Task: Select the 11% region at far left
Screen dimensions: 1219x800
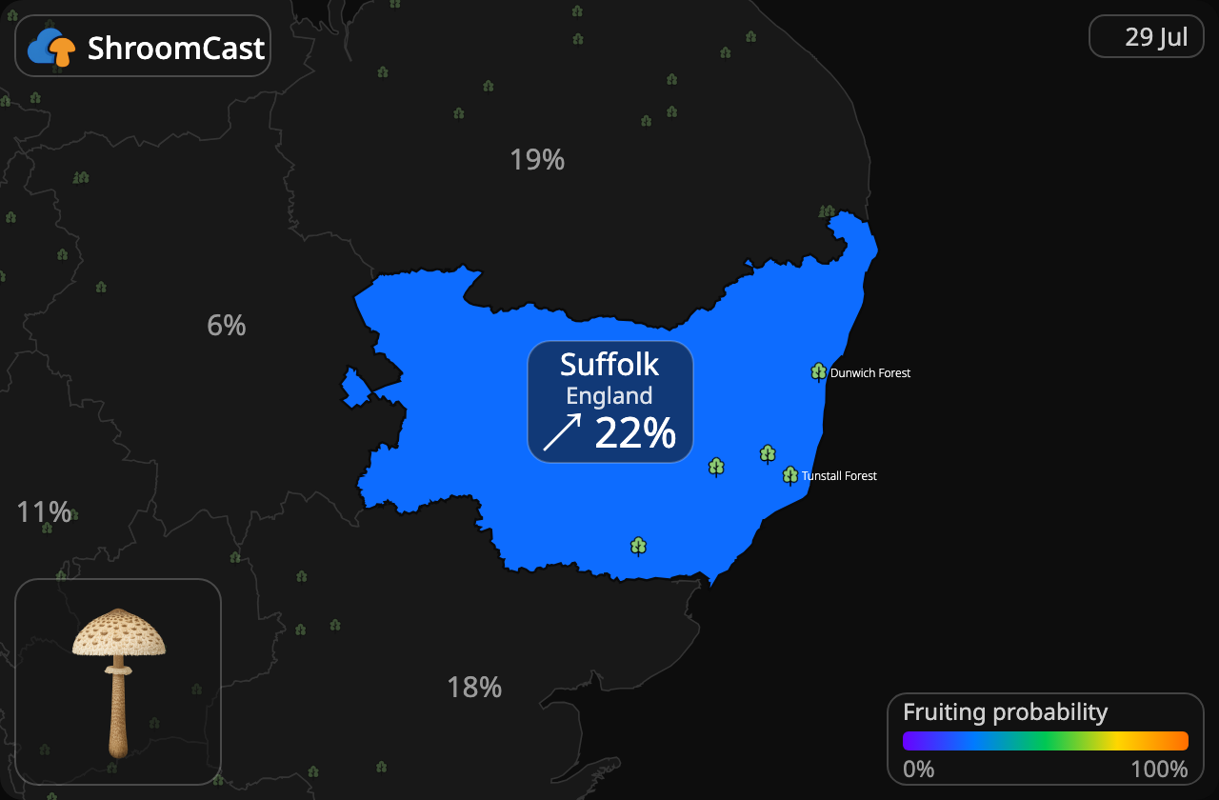Action: pyautogui.click(x=44, y=512)
